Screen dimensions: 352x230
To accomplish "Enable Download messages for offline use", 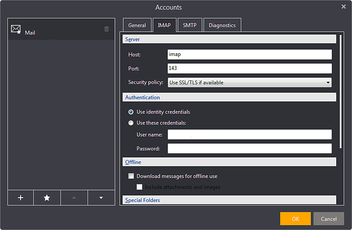I will click(131, 176).
